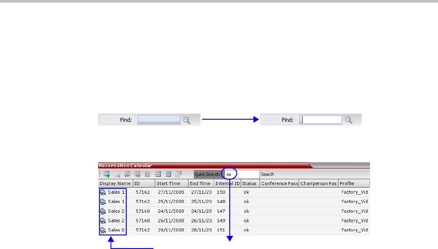This screenshot has width=438, height=249.
Task: Click the Profile column header
Action: pyautogui.click(x=354, y=183)
